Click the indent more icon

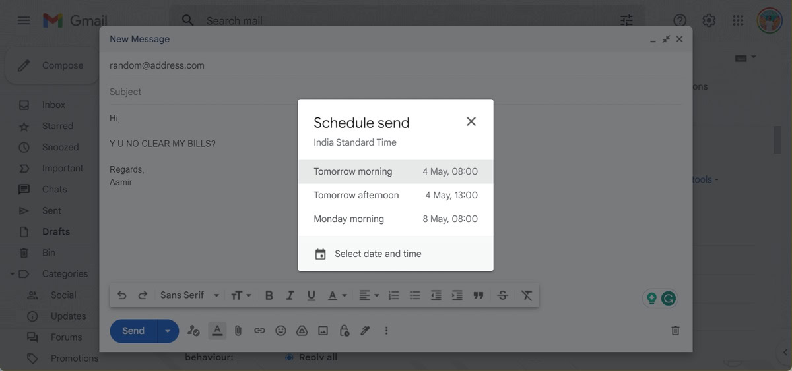pyautogui.click(x=457, y=295)
